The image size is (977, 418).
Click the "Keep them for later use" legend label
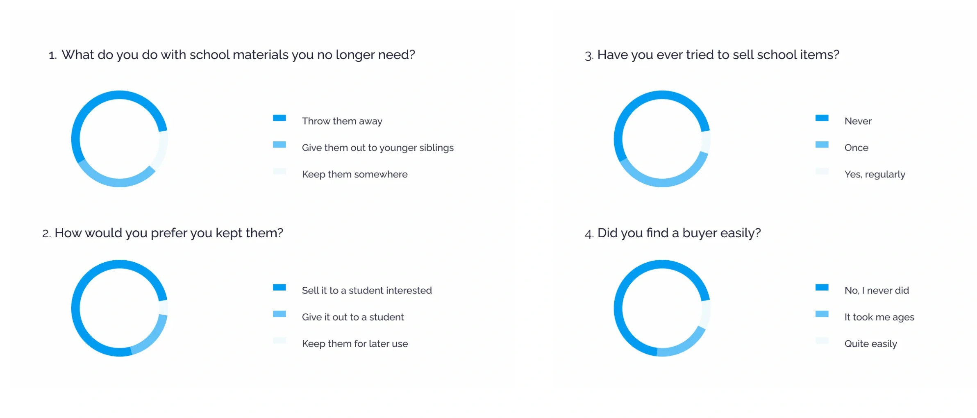(354, 344)
